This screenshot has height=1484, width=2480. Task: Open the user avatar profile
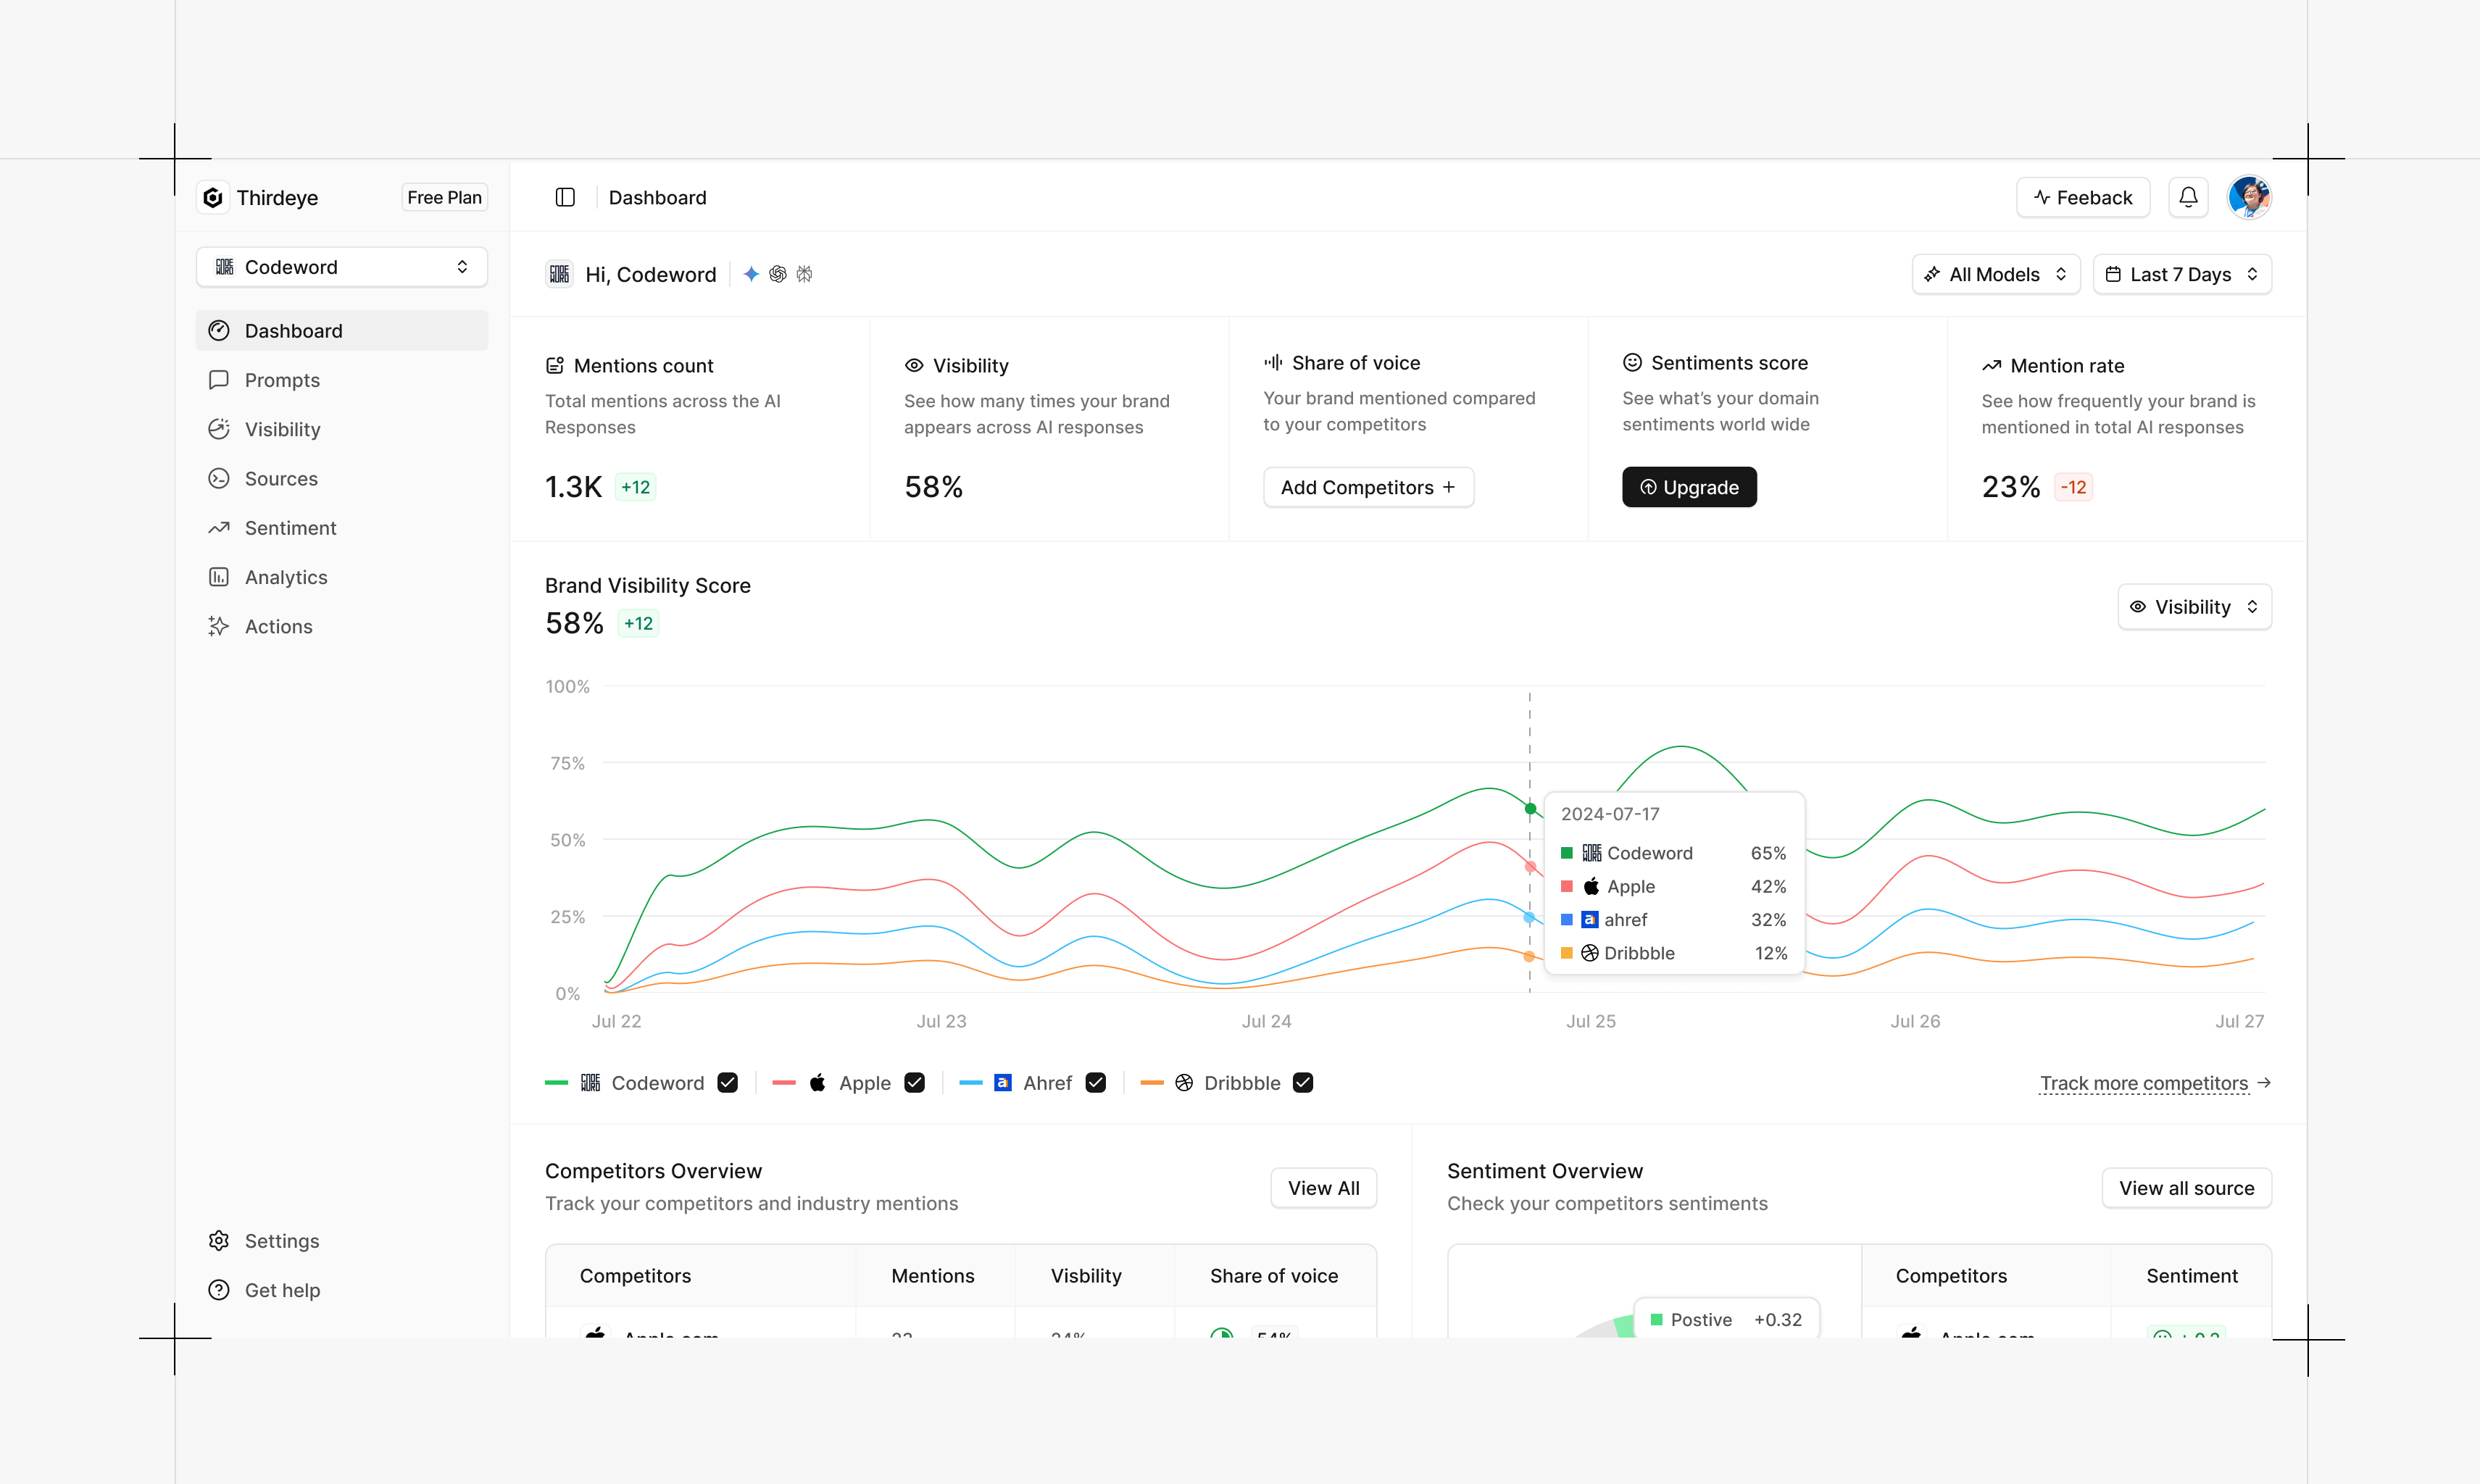(2249, 197)
